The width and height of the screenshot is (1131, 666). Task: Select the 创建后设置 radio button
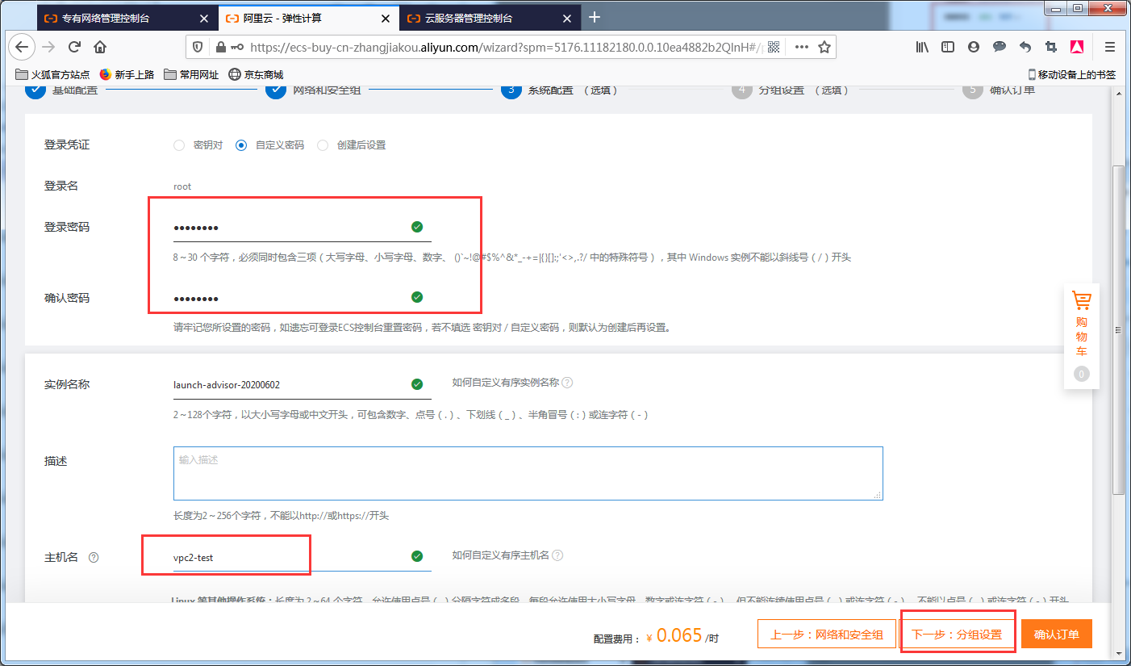click(x=321, y=145)
